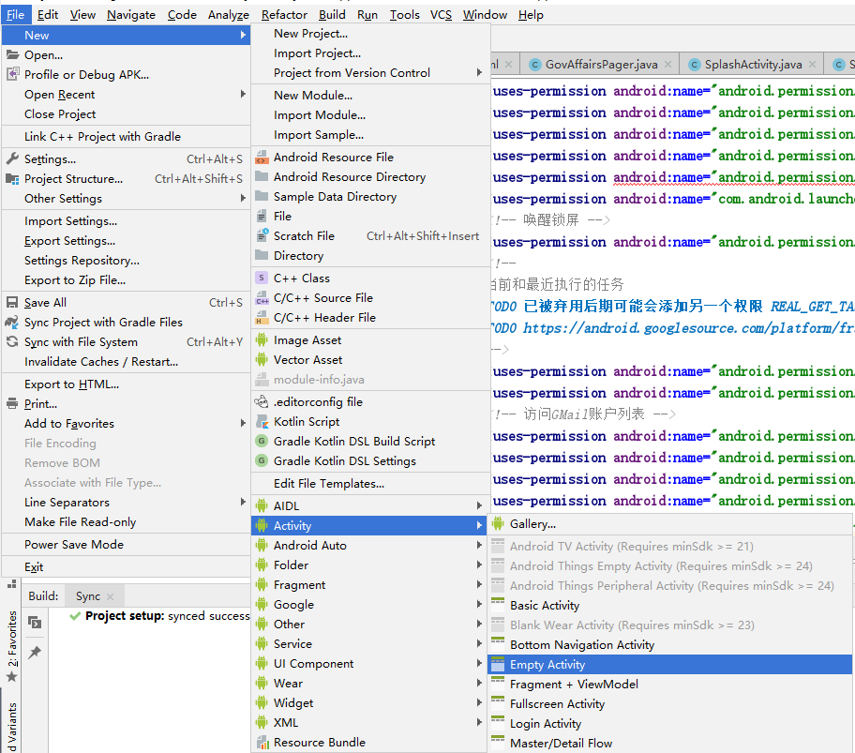855x753 pixels.
Task: Close the SplashActivity.java tab
Action: pyautogui.click(x=812, y=65)
